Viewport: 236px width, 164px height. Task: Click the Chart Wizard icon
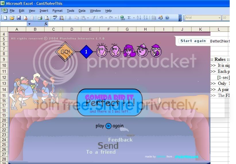154,18
